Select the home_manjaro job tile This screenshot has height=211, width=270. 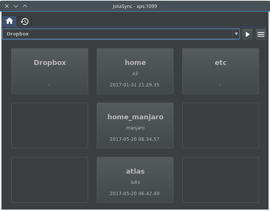tap(135, 125)
